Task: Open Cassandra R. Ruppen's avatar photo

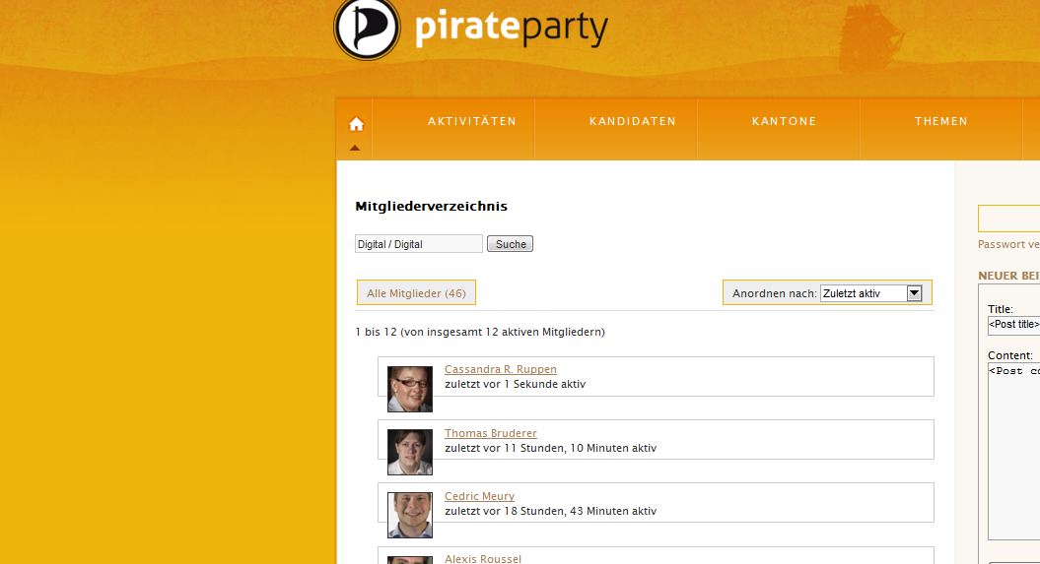Action: 409,389
